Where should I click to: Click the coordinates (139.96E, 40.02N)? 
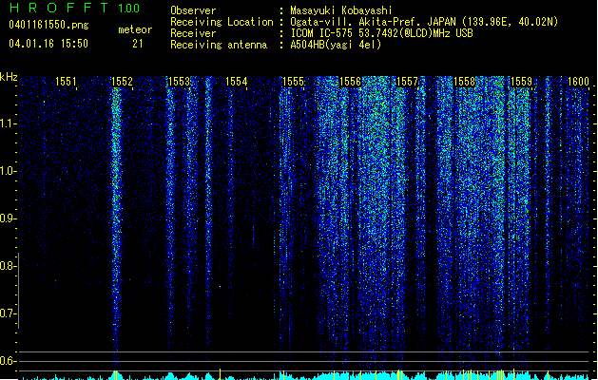510,22
